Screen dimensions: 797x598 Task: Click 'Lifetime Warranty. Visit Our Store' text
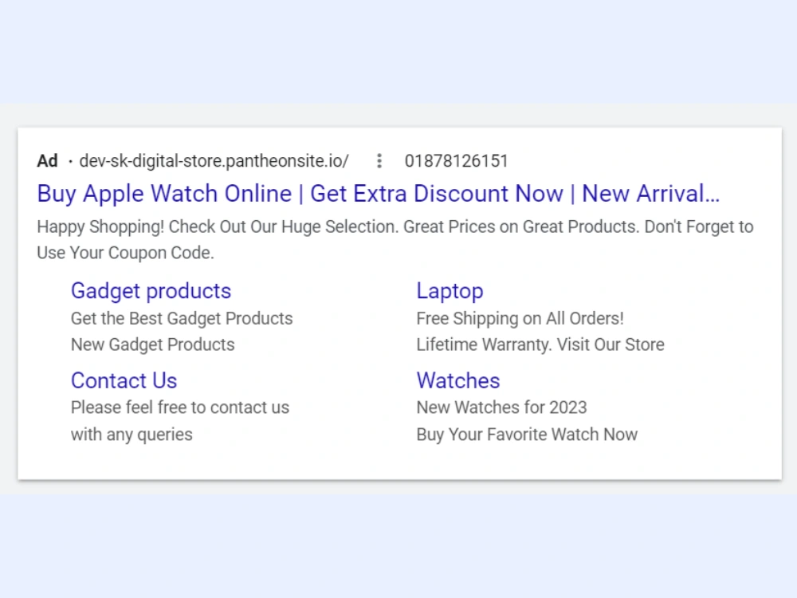pyautogui.click(x=540, y=344)
